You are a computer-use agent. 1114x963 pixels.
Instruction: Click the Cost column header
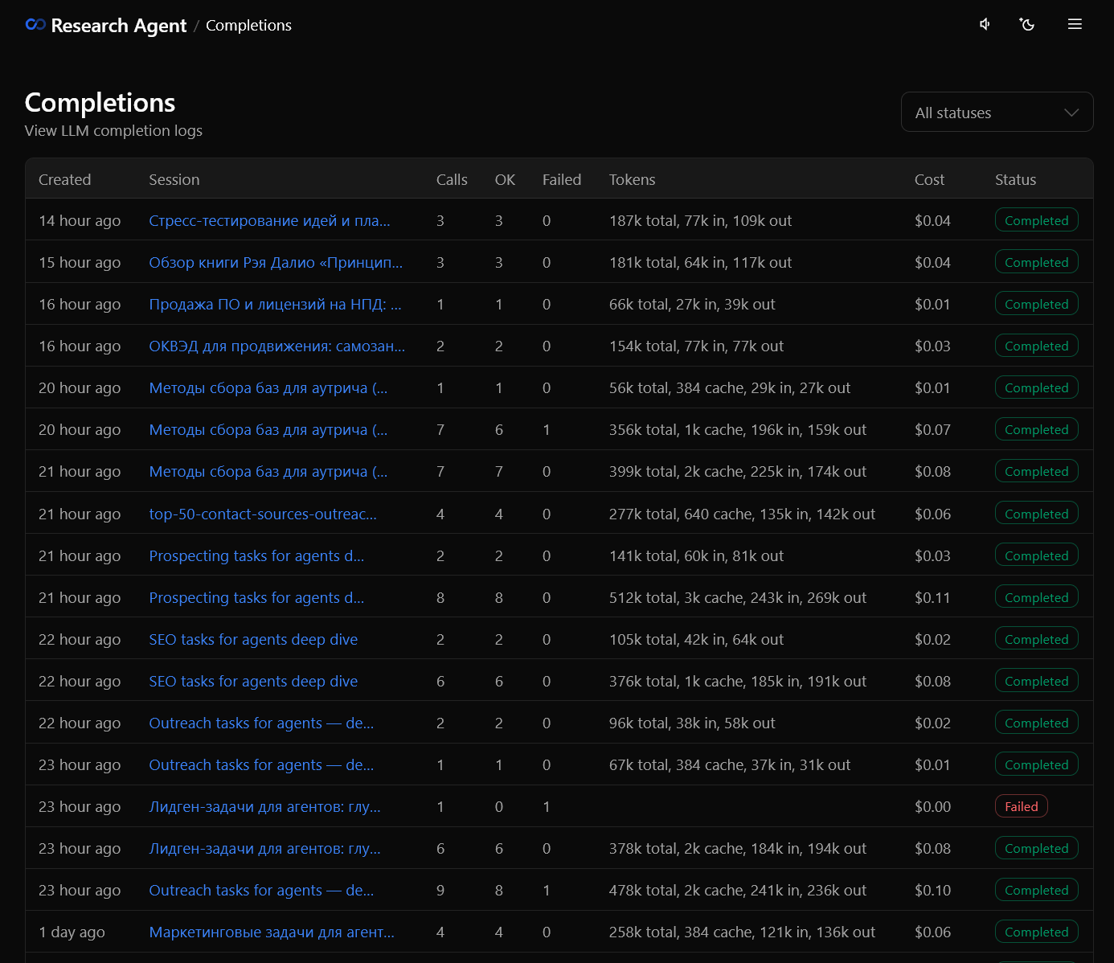click(929, 180)
